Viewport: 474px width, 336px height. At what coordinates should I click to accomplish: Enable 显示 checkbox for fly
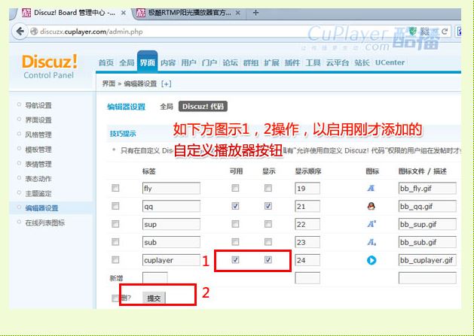[268, 188]
